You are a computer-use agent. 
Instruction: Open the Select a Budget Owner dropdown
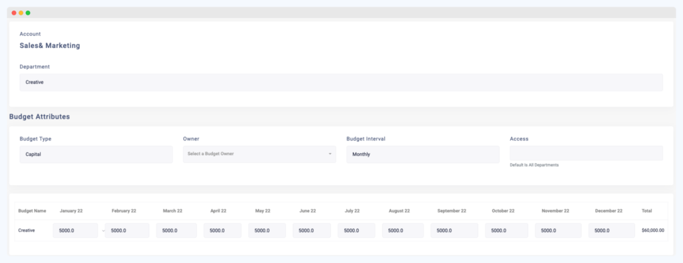click(259, 154)
